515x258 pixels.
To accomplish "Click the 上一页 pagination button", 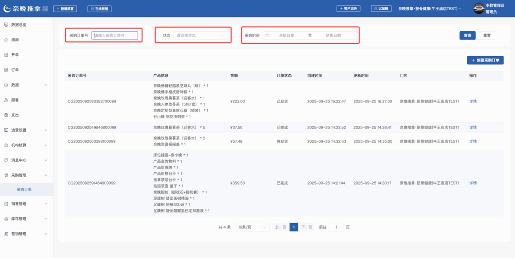I will 280,227.
